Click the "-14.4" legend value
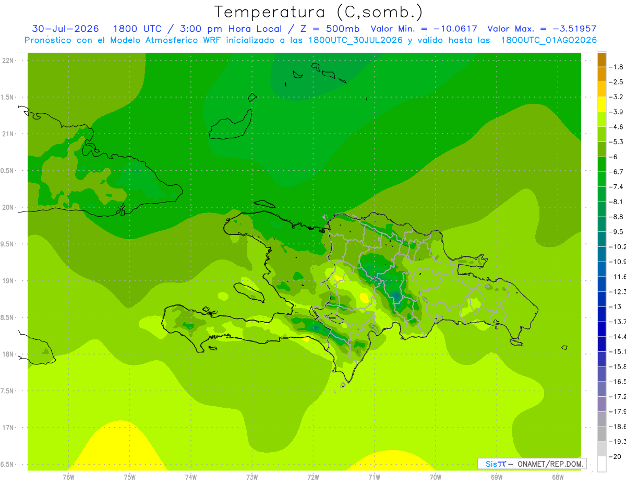 pyautogui.click(x=617, y=337)
